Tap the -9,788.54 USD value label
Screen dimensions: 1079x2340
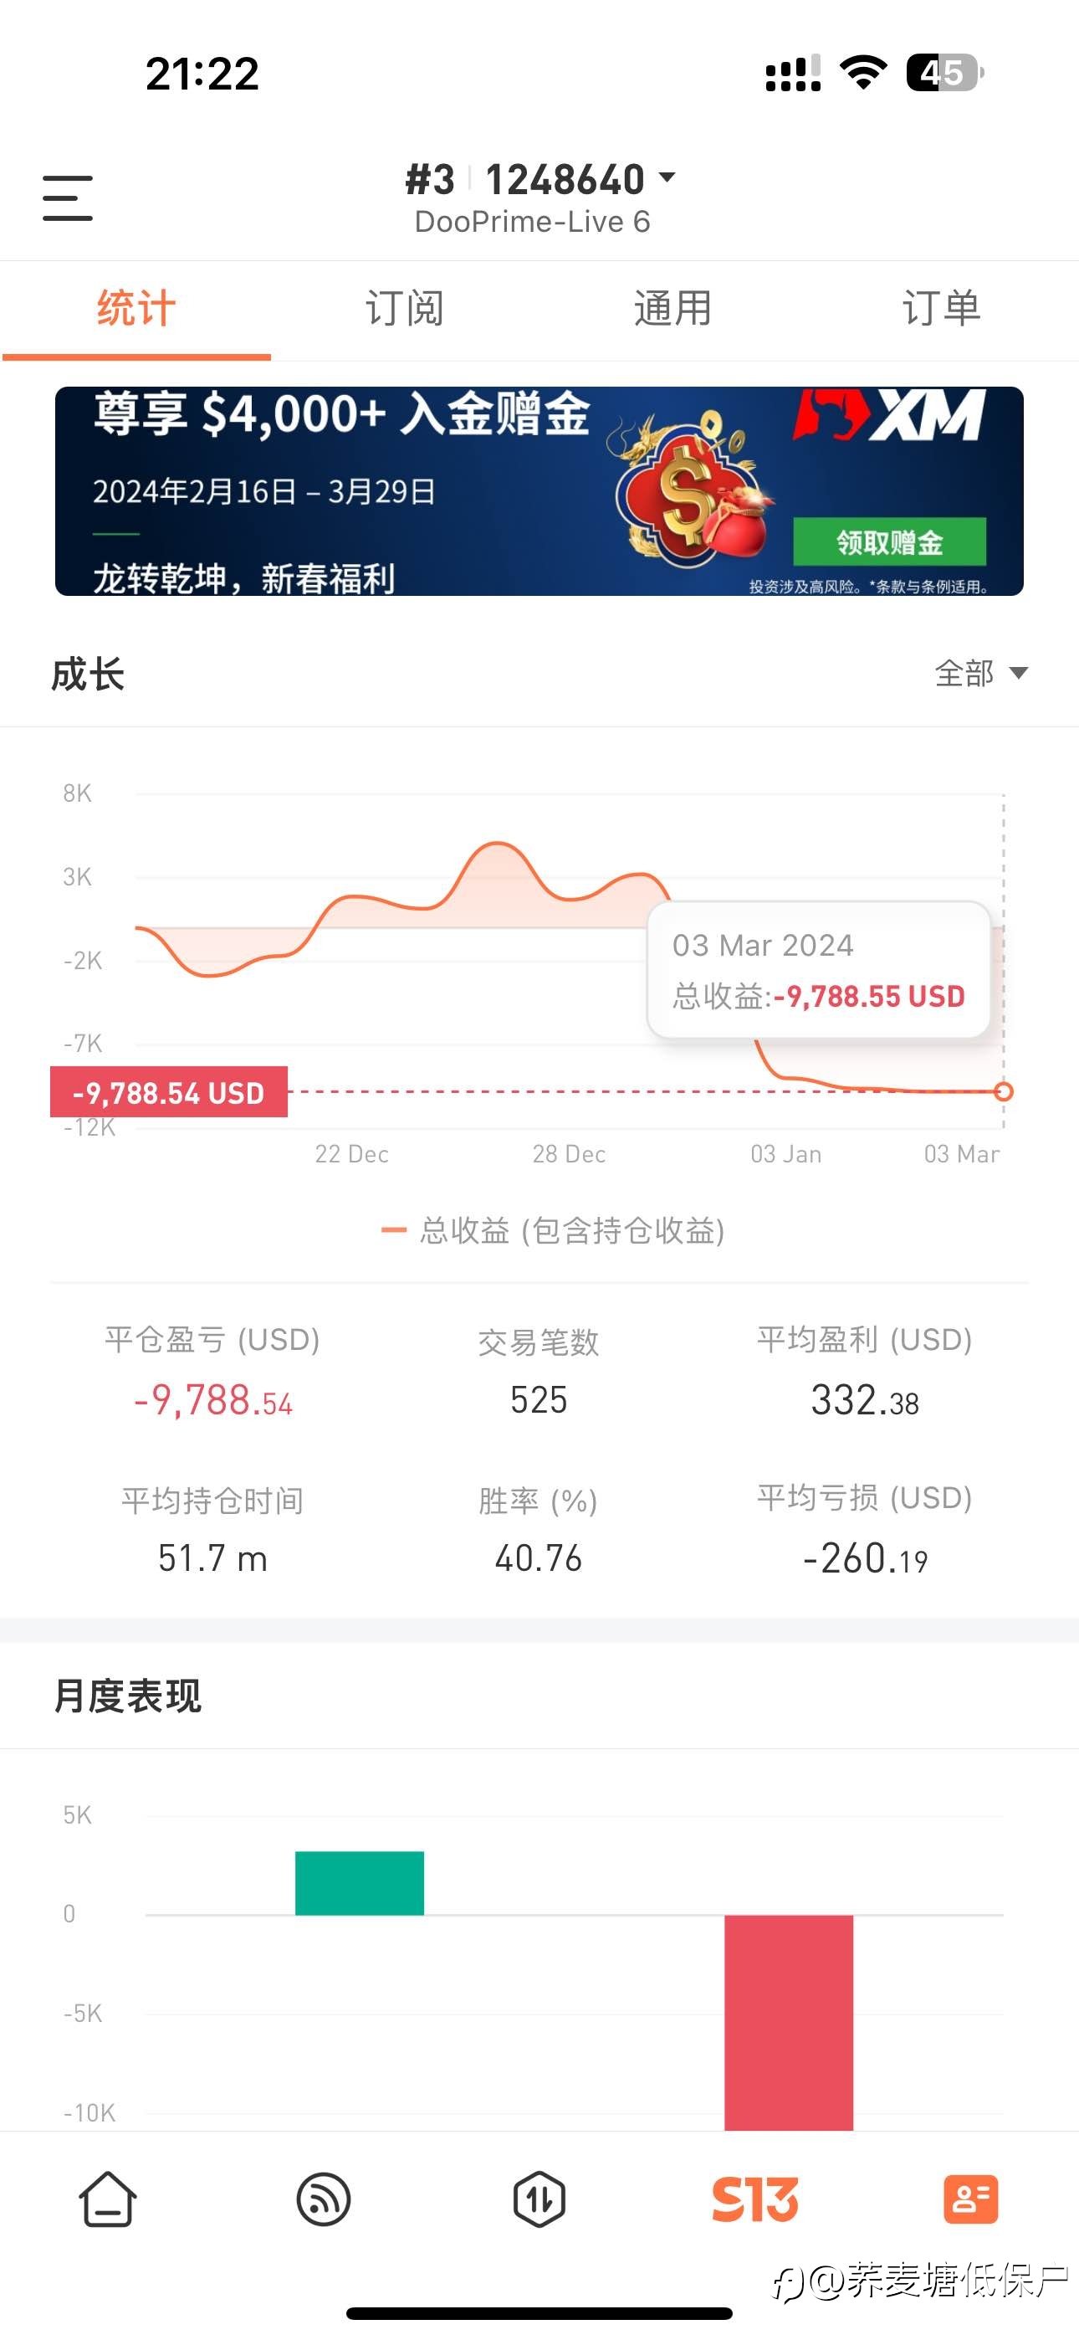click(169, 1092)
